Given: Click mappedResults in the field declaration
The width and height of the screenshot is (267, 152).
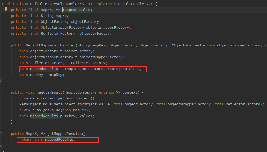Looking at the screenshot, I should click(76, 10).
